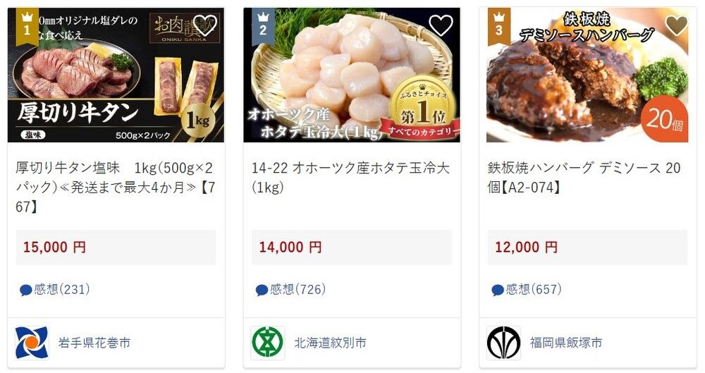This screenshot has width=705, height=373.
Task: Visit the 岩手県花巻市 municipality link
Action: click(x=94, y=343)
